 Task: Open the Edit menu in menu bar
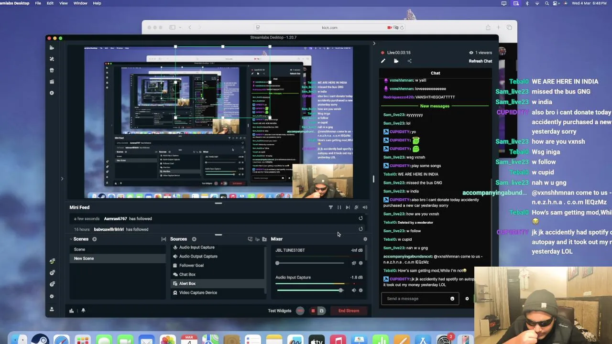pos(50,3)
